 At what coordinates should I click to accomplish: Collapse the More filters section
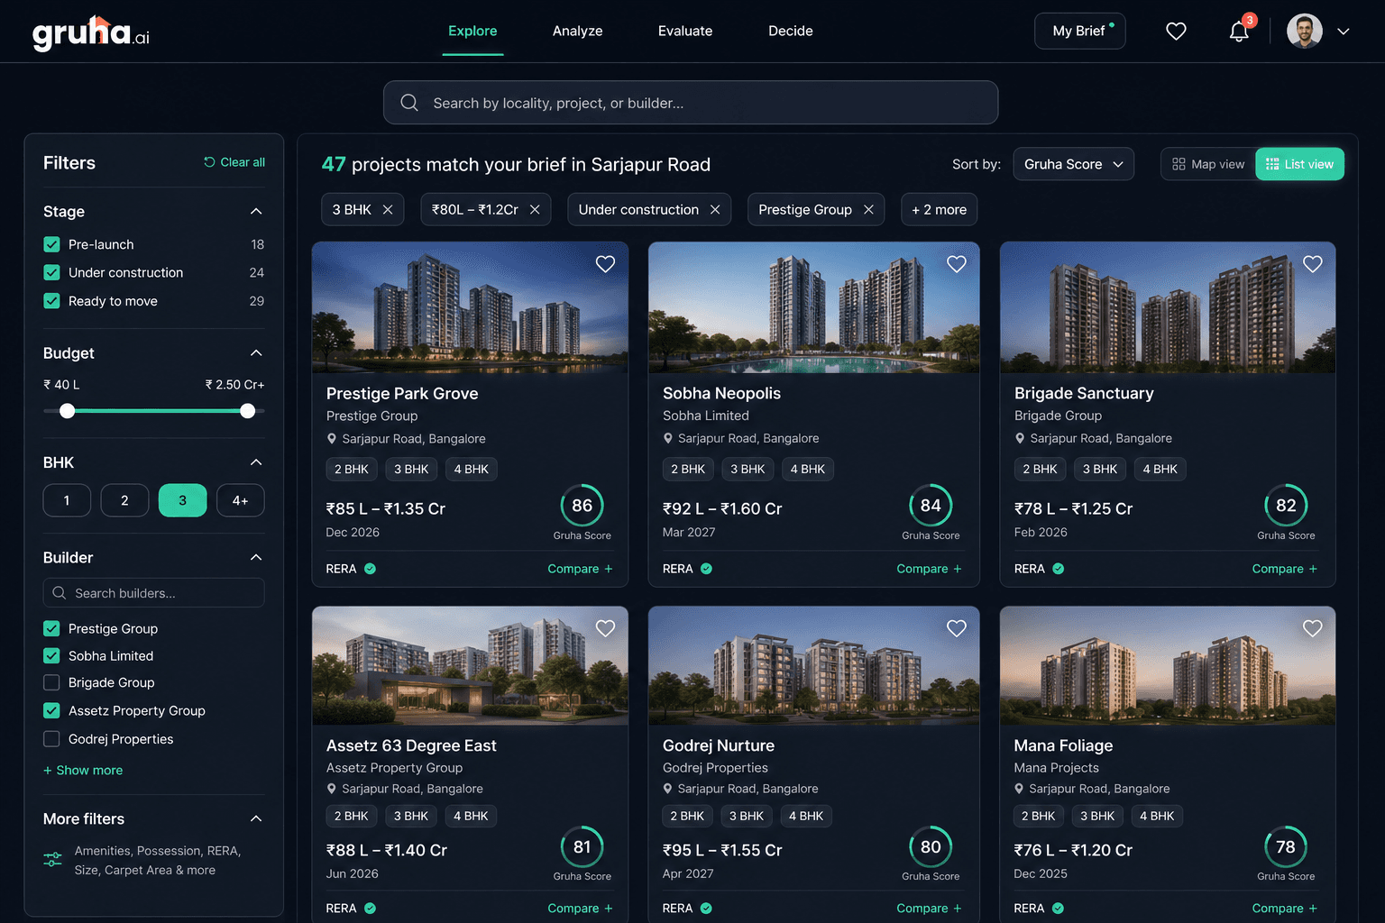(256, 818)
